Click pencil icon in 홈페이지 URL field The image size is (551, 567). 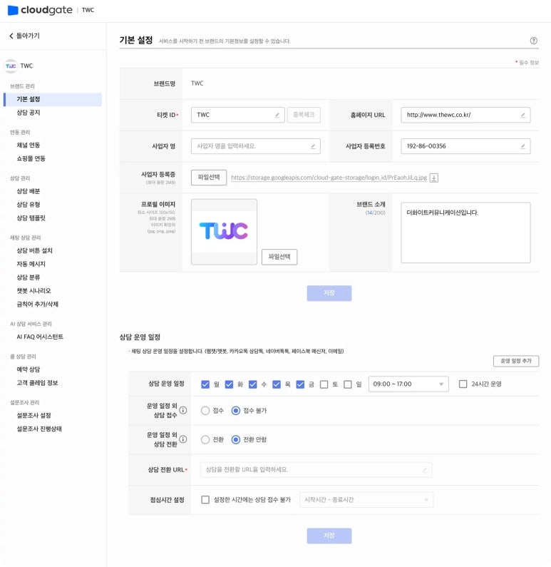click(x=522, y=115)
